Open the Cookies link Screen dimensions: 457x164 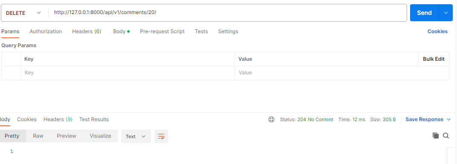click(x=437, y=31)
